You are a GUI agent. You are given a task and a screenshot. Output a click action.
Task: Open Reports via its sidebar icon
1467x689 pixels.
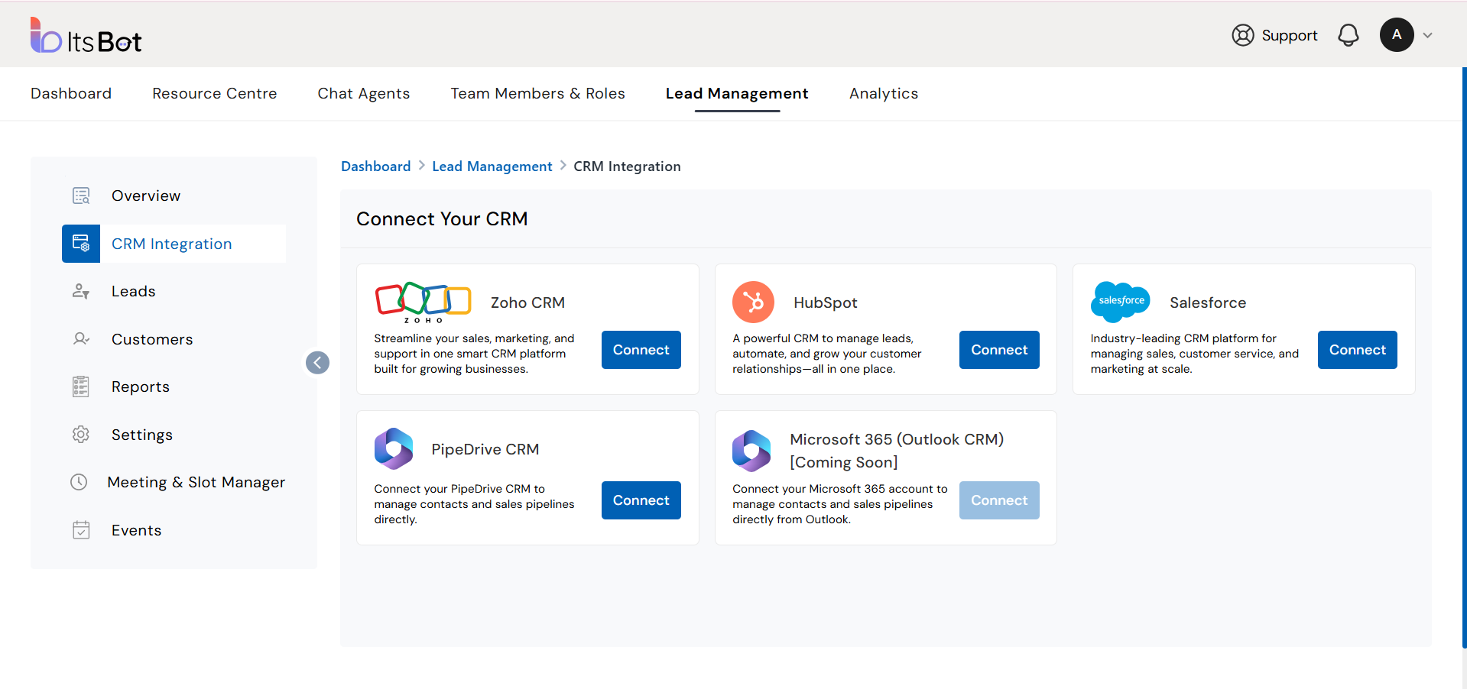pyautogui.click(x=81, y=387)
